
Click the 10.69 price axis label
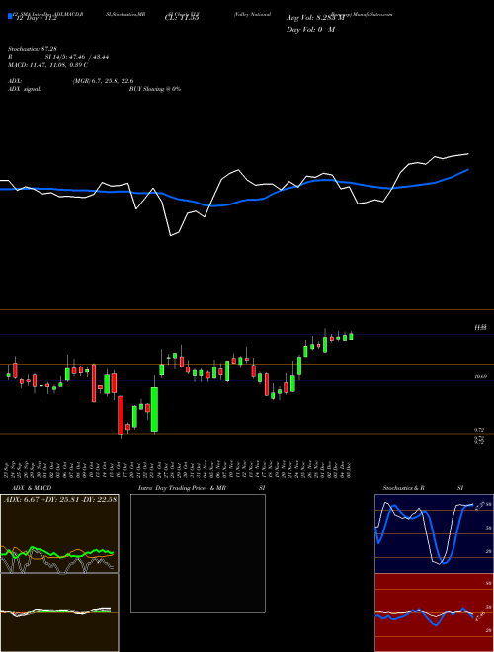point(480,376)
